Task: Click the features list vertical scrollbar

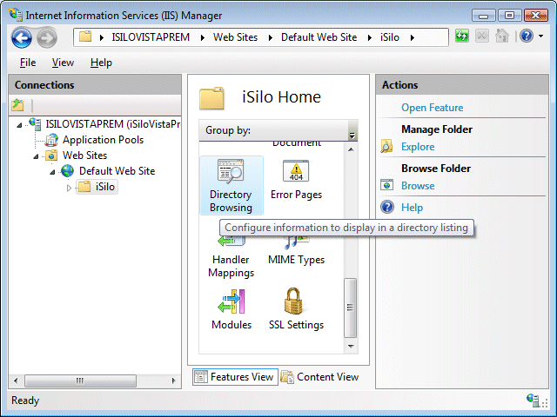Action: pyautogui.click(x=351, y=306)
